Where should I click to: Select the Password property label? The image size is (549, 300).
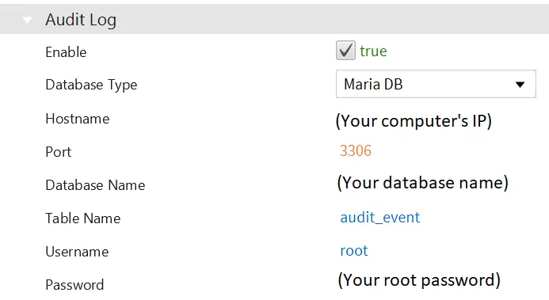point(74,285)
